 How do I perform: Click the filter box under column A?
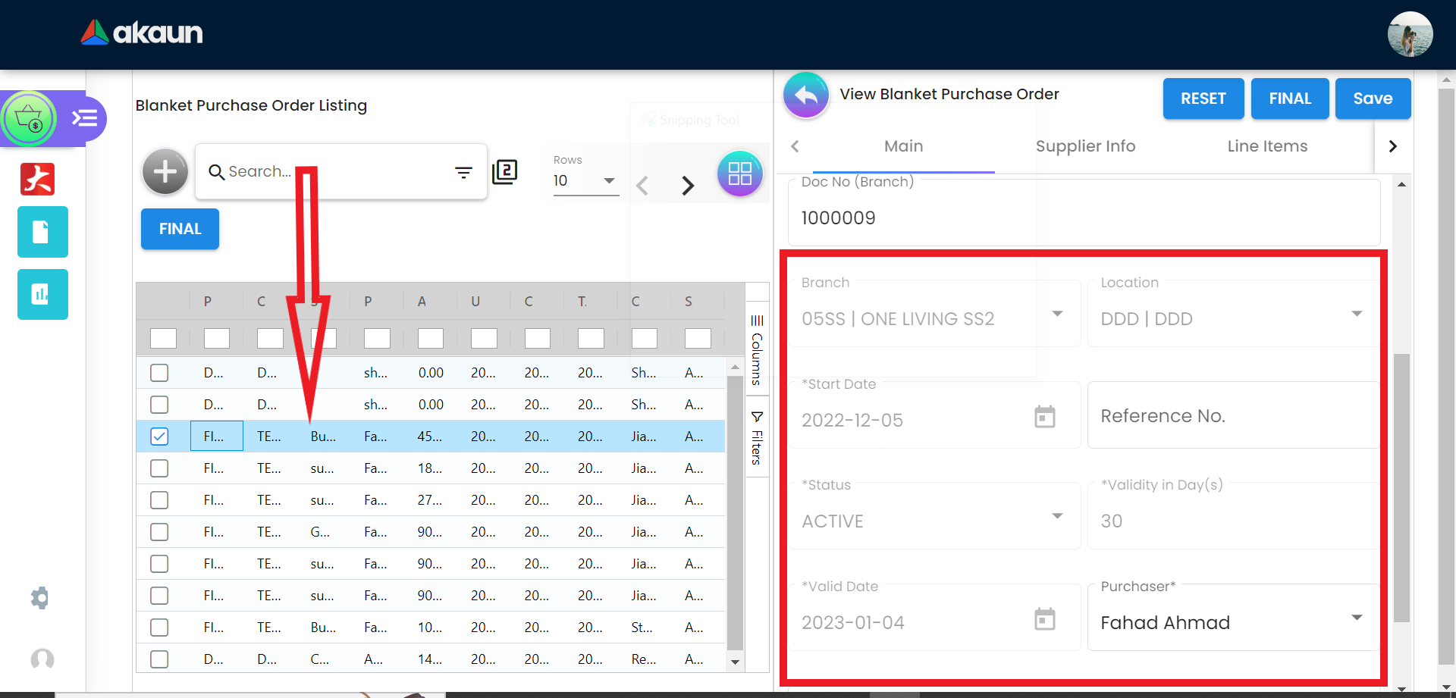431,338
